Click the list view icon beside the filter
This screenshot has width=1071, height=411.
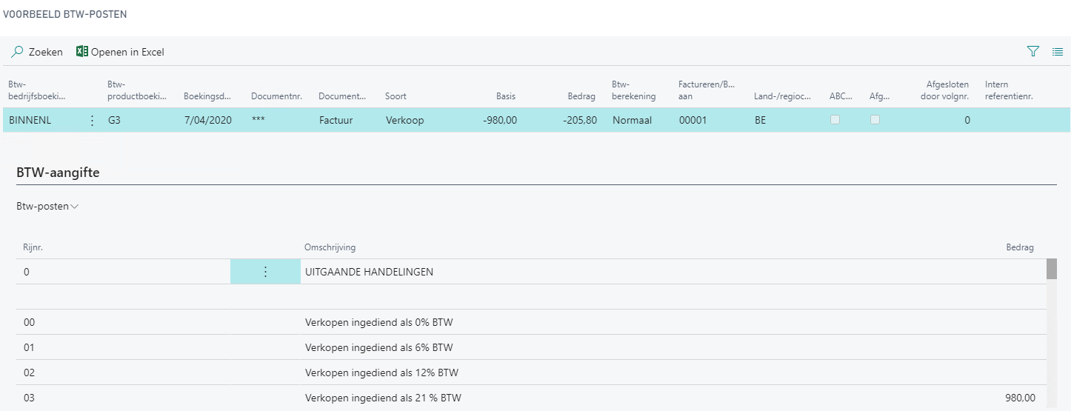point(1057,52)
